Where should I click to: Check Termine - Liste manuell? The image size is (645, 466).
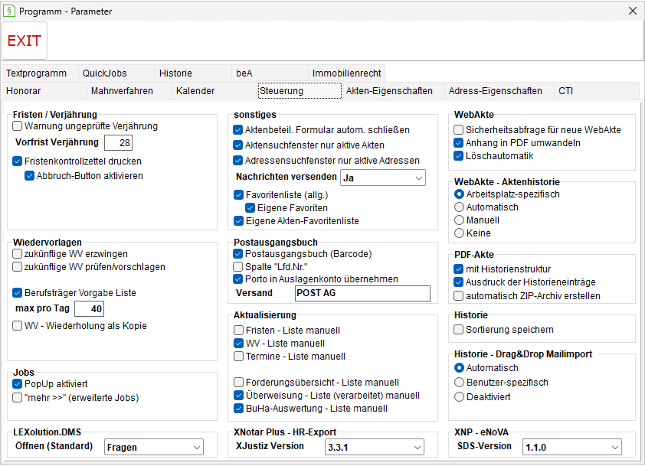[238, 357]
